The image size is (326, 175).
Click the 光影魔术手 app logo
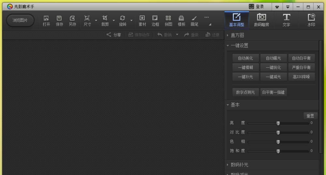coord(9,7)
